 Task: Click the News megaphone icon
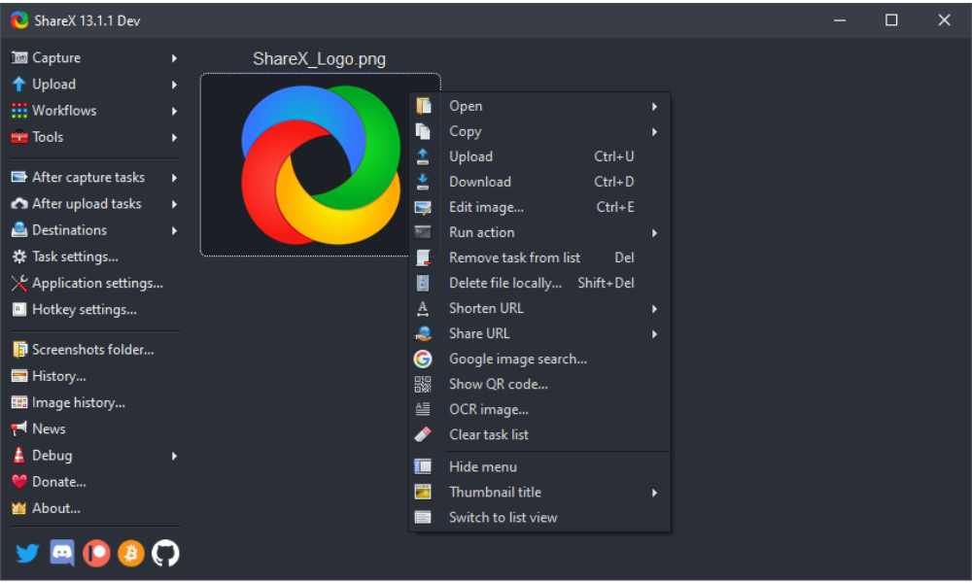pyautogui.click(x=19, y=429)
